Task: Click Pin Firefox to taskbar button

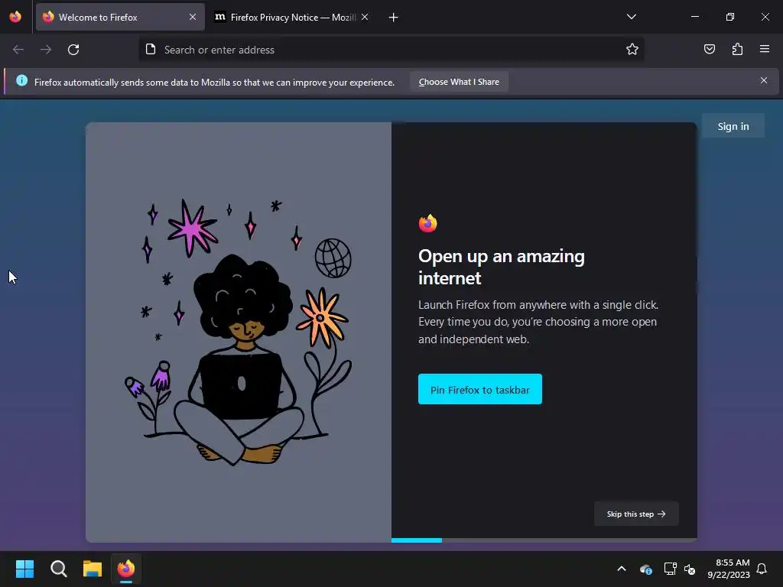Action: (x=480, y=389)
